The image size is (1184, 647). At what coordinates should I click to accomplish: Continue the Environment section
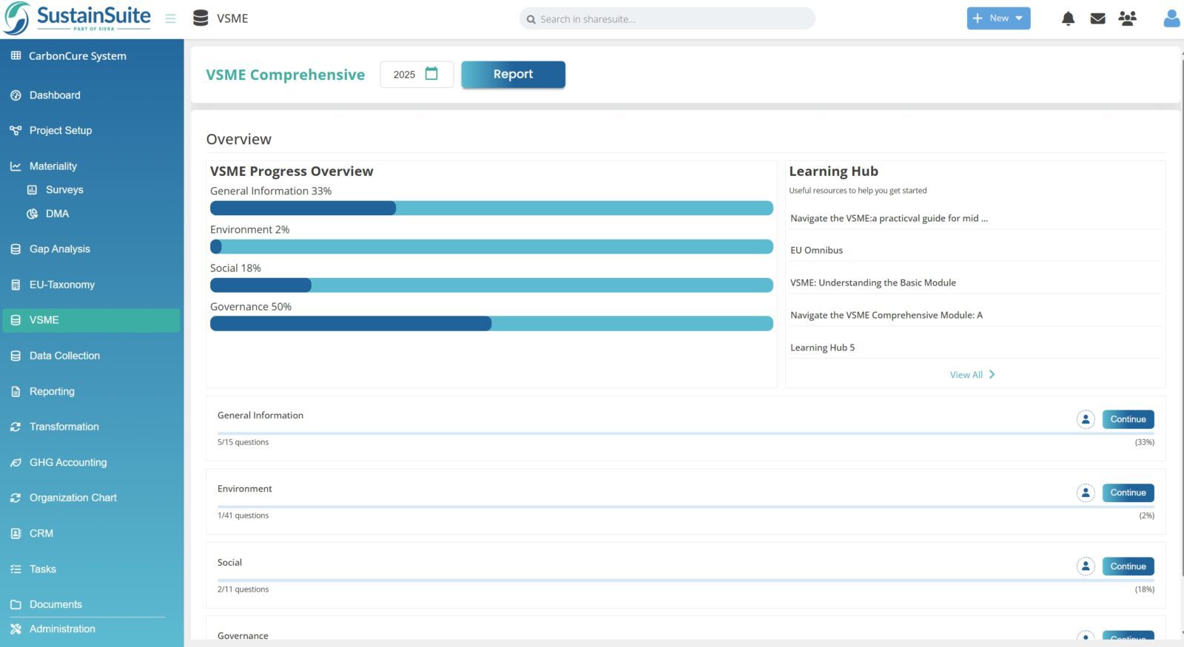[x=1128, y=492]
